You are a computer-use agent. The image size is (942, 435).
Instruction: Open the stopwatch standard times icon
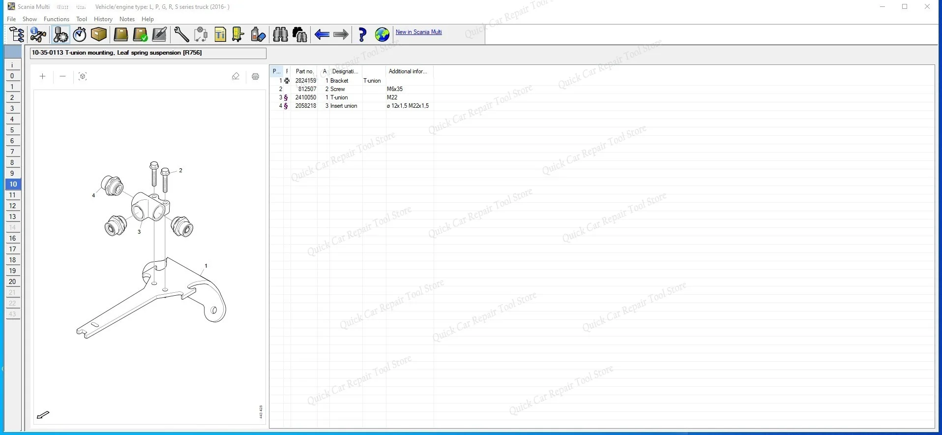point(80,34)
